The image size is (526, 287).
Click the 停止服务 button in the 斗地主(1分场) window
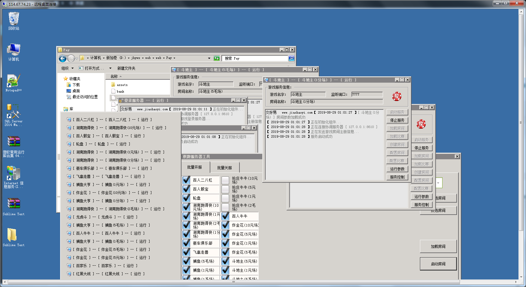tap(397, 120)
